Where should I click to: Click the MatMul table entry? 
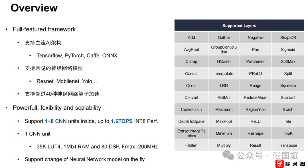click(224, 97)
